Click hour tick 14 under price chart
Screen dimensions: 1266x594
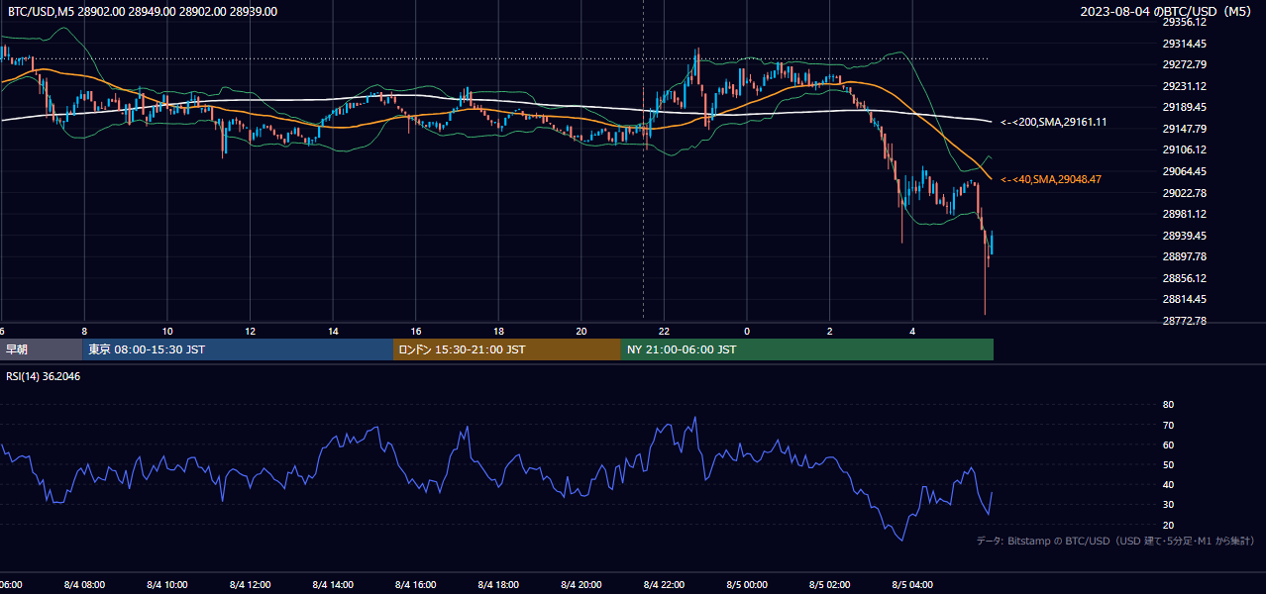[x=333, y=332]
